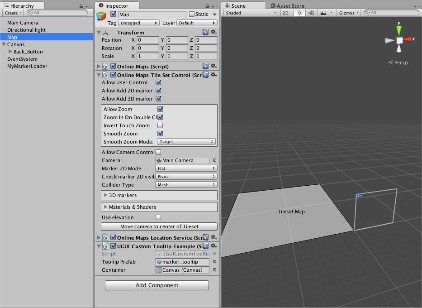Uncheck Allow Zoom

point(160,109)
